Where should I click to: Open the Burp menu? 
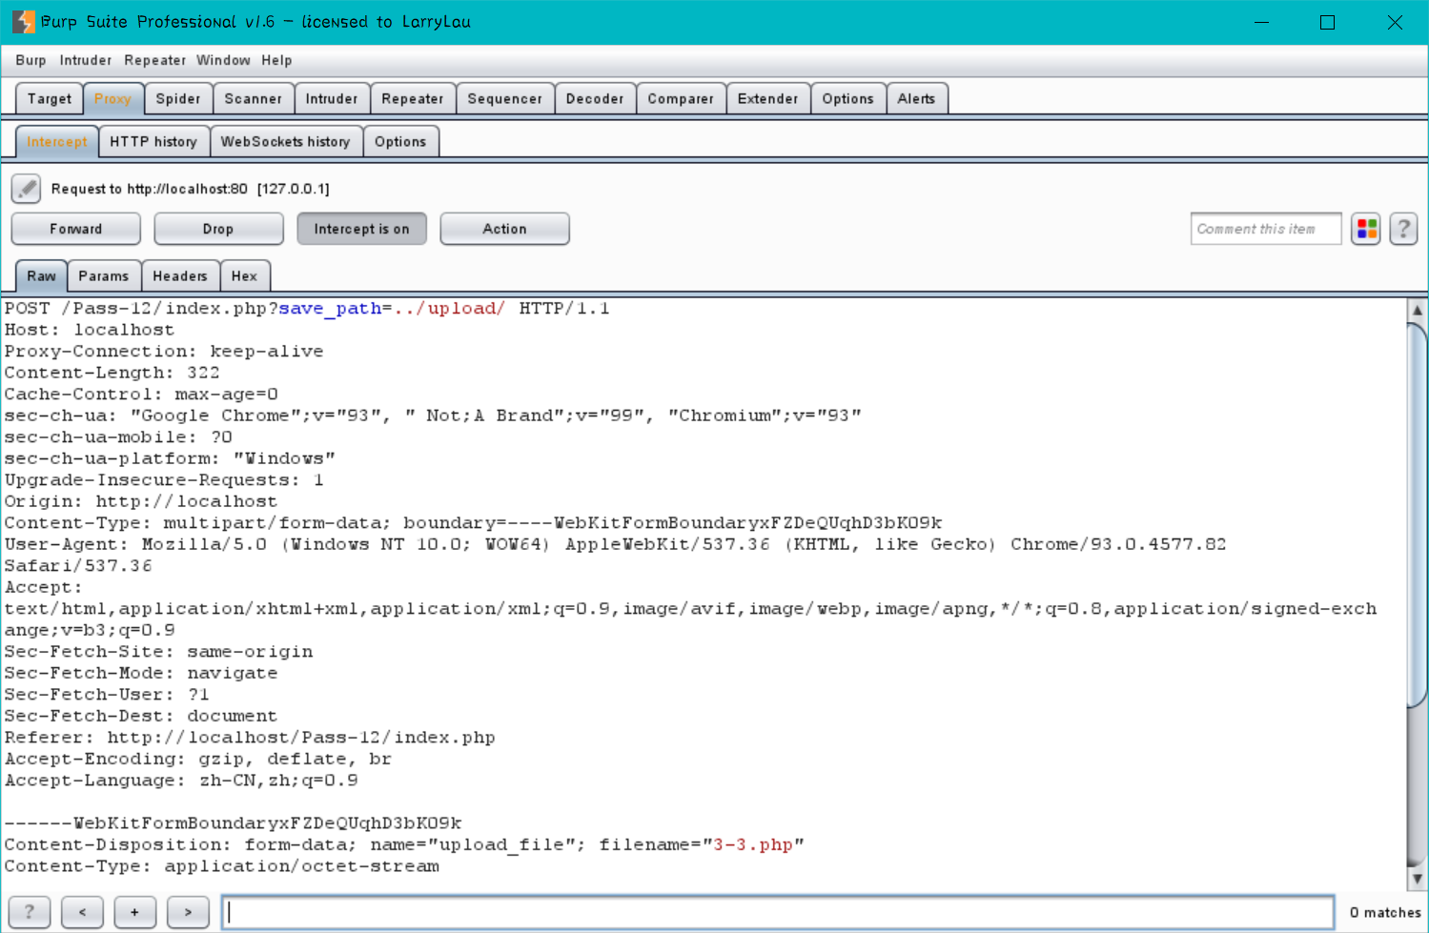coord(31,60)
